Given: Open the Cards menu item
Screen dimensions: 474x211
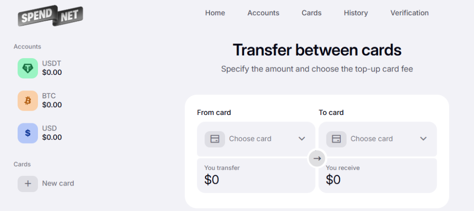Looking at the screenshot, I should (x=312, y=13).
